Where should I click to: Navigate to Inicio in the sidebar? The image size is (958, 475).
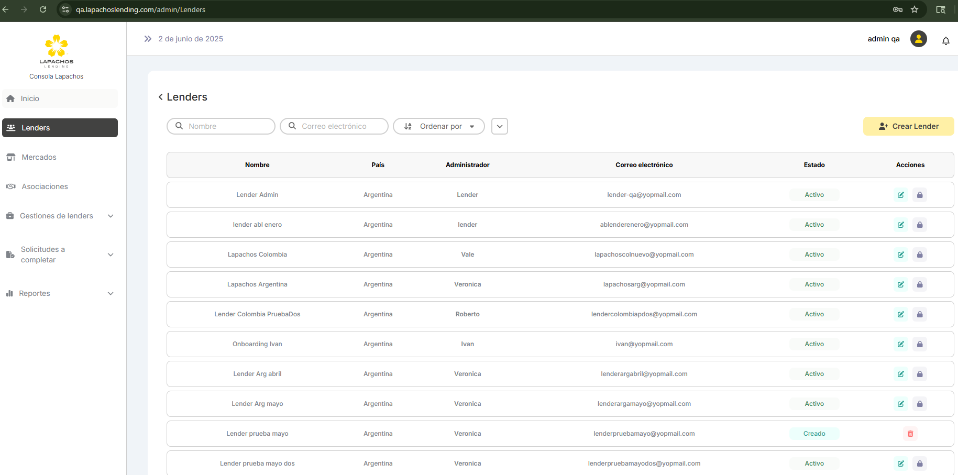tap(30, 98)
